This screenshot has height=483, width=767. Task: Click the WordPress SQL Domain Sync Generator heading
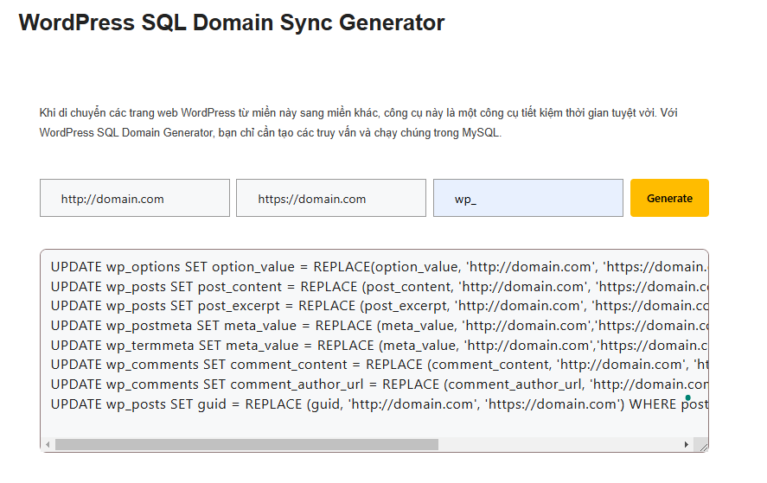coord(232,22)
